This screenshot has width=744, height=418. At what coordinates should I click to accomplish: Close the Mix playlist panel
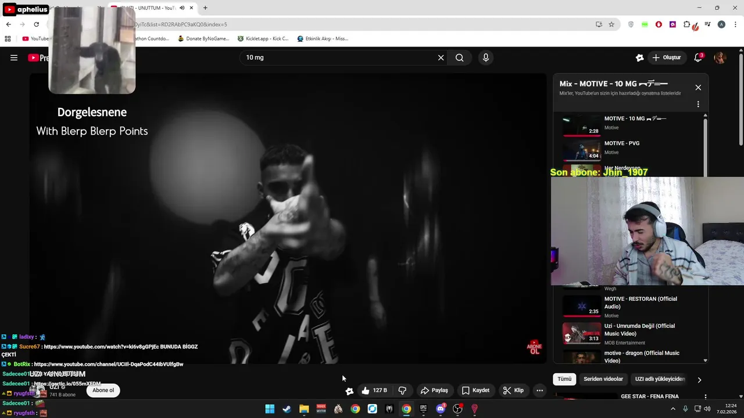coord(698,88)
